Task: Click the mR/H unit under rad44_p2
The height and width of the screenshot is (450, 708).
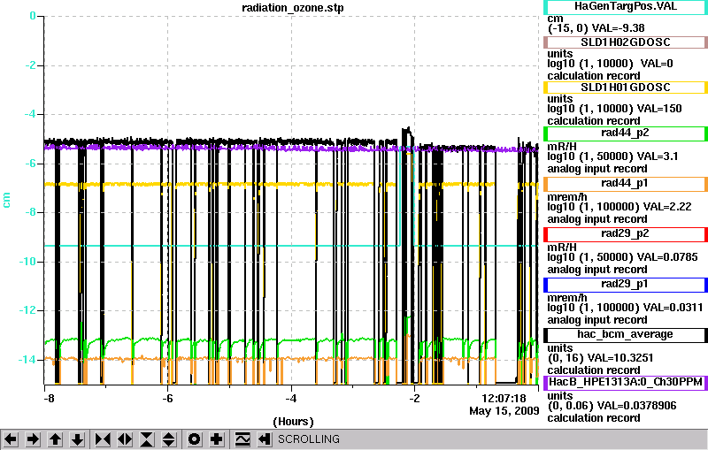Action: [562, 146]
